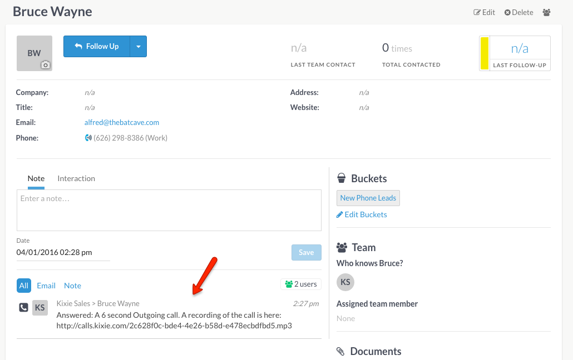Viewport: 573px width, 360px height.
Task: Click the KS avatar in the call entry
Action: (x=40, y=308)
